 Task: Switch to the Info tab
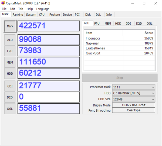[109, 14]
